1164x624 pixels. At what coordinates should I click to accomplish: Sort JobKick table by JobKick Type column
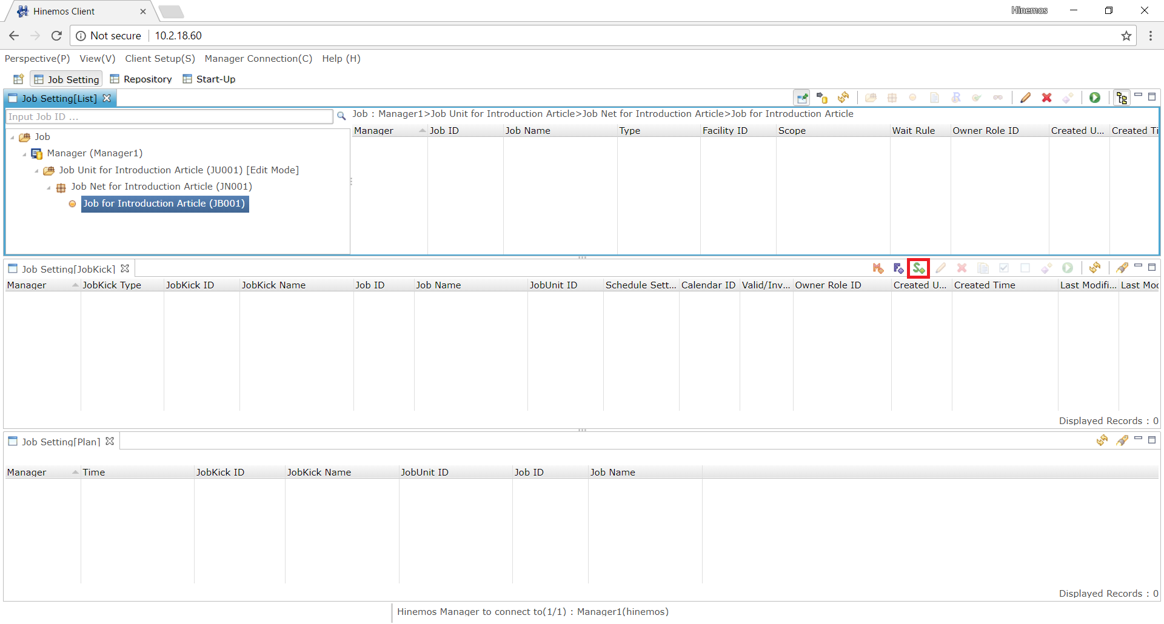[x=122, y=285]
